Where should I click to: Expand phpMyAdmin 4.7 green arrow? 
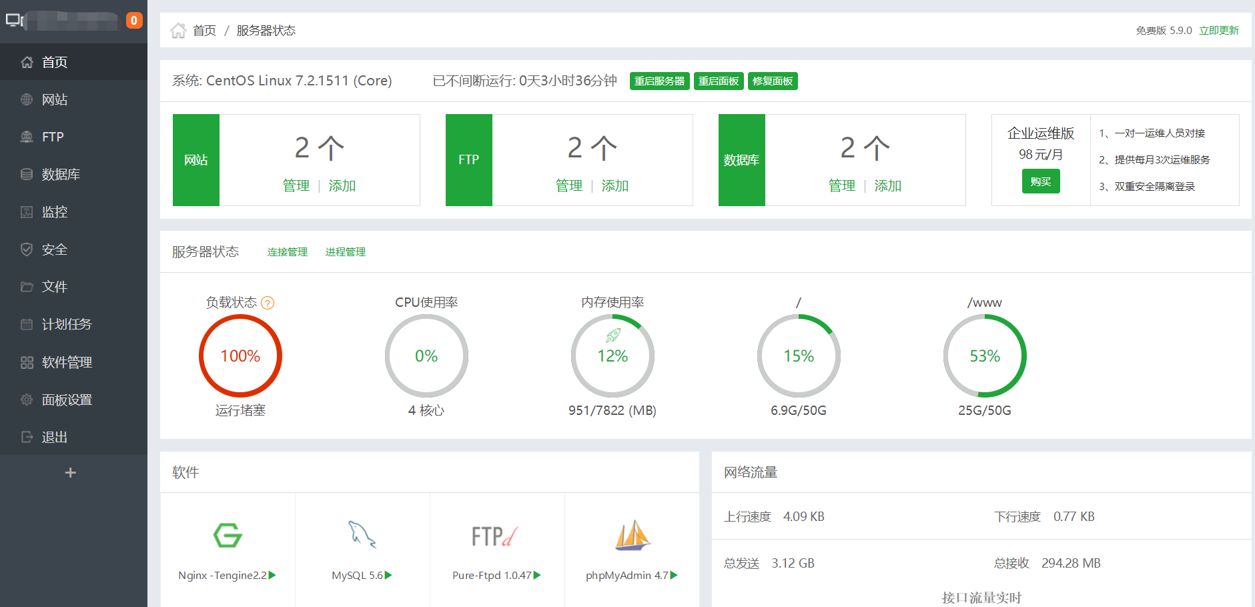674,575
